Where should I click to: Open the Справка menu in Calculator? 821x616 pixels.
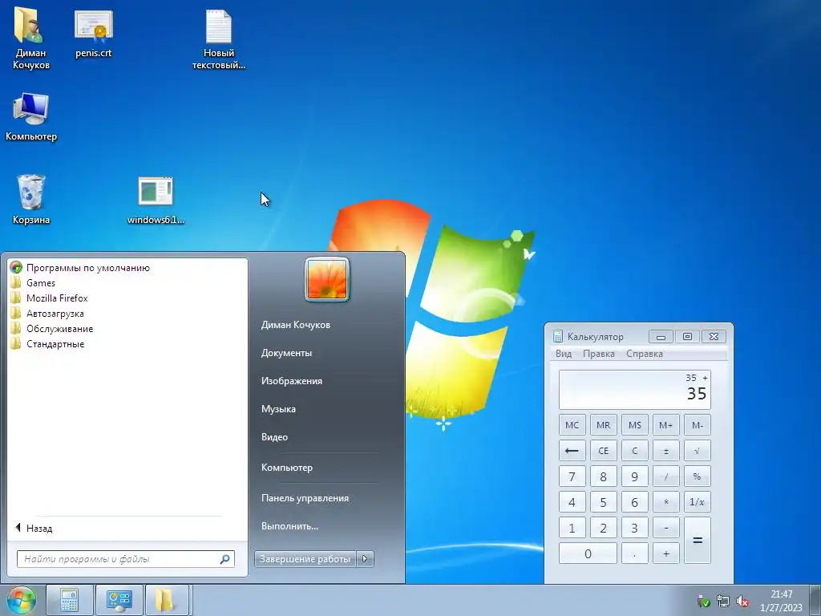point(645,354)
